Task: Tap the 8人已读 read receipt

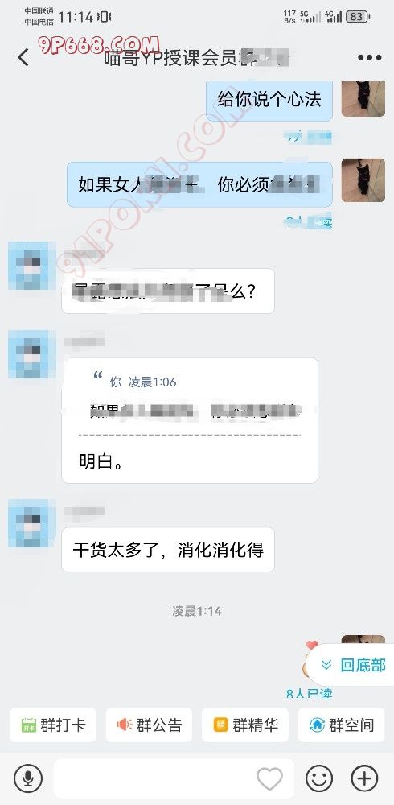Action: click(310, 694)
